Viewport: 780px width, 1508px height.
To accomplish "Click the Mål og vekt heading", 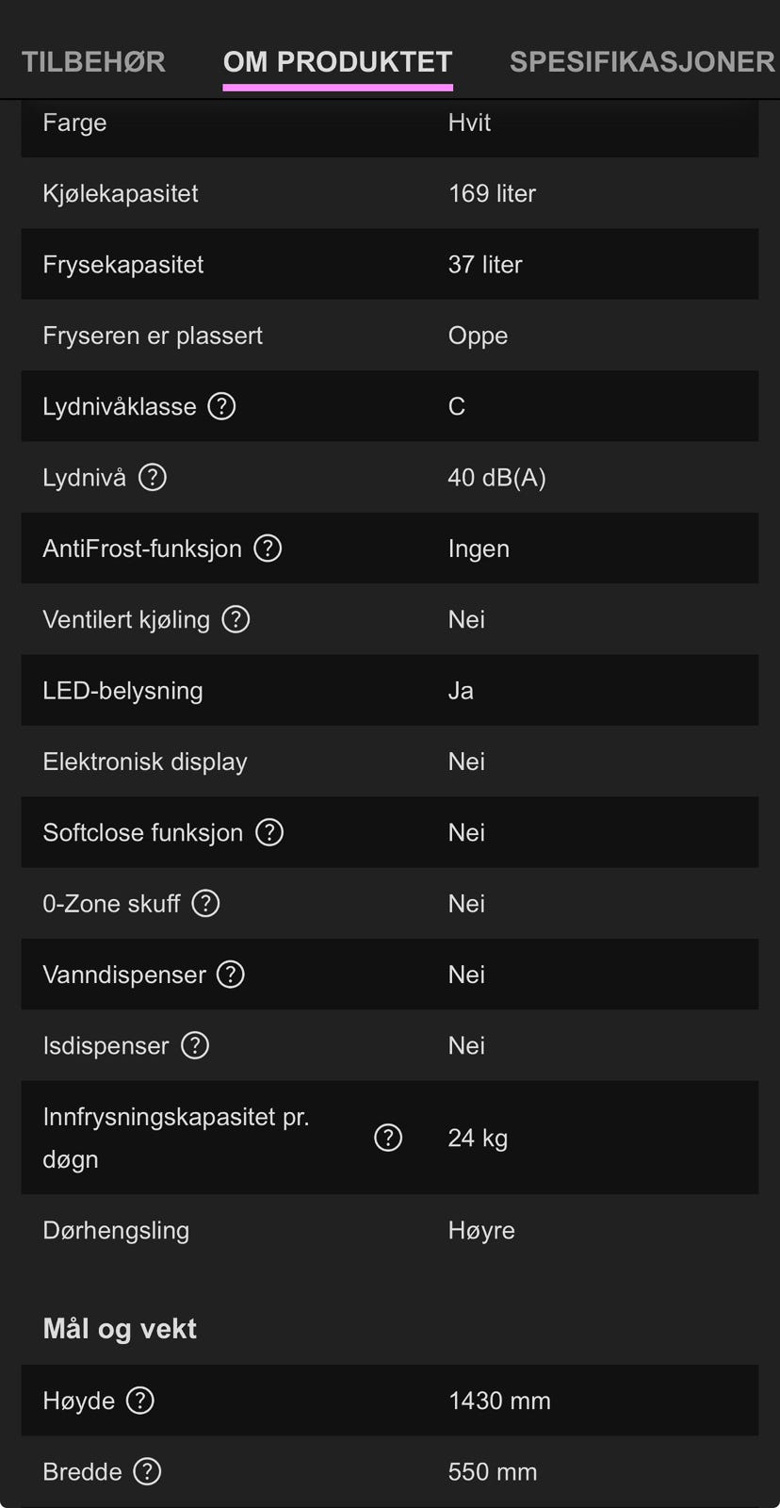I will (120, 1329).
